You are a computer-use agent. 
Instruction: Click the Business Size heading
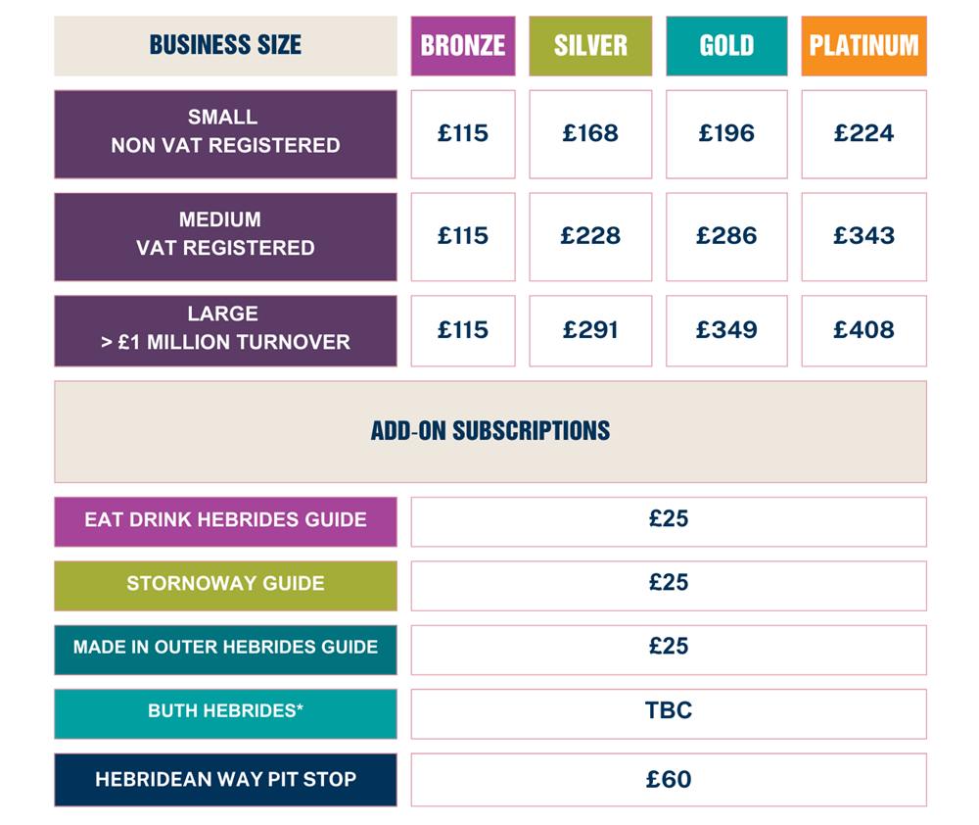click(225, 46)
